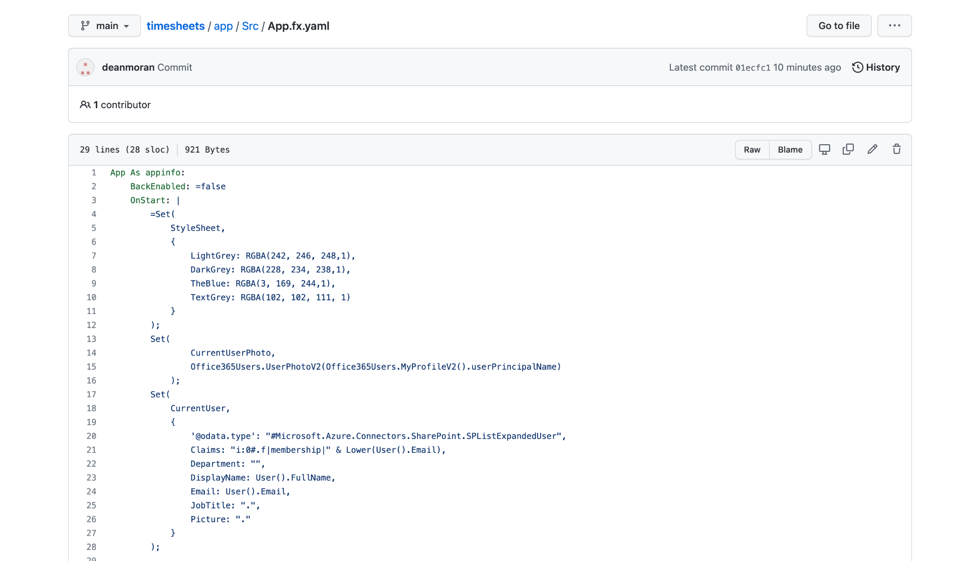Open the Blame view
962x561 pixels.
tap(790, 150)
